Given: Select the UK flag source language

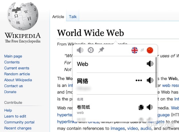Looking at the screenshot, I should coord(135,50).
